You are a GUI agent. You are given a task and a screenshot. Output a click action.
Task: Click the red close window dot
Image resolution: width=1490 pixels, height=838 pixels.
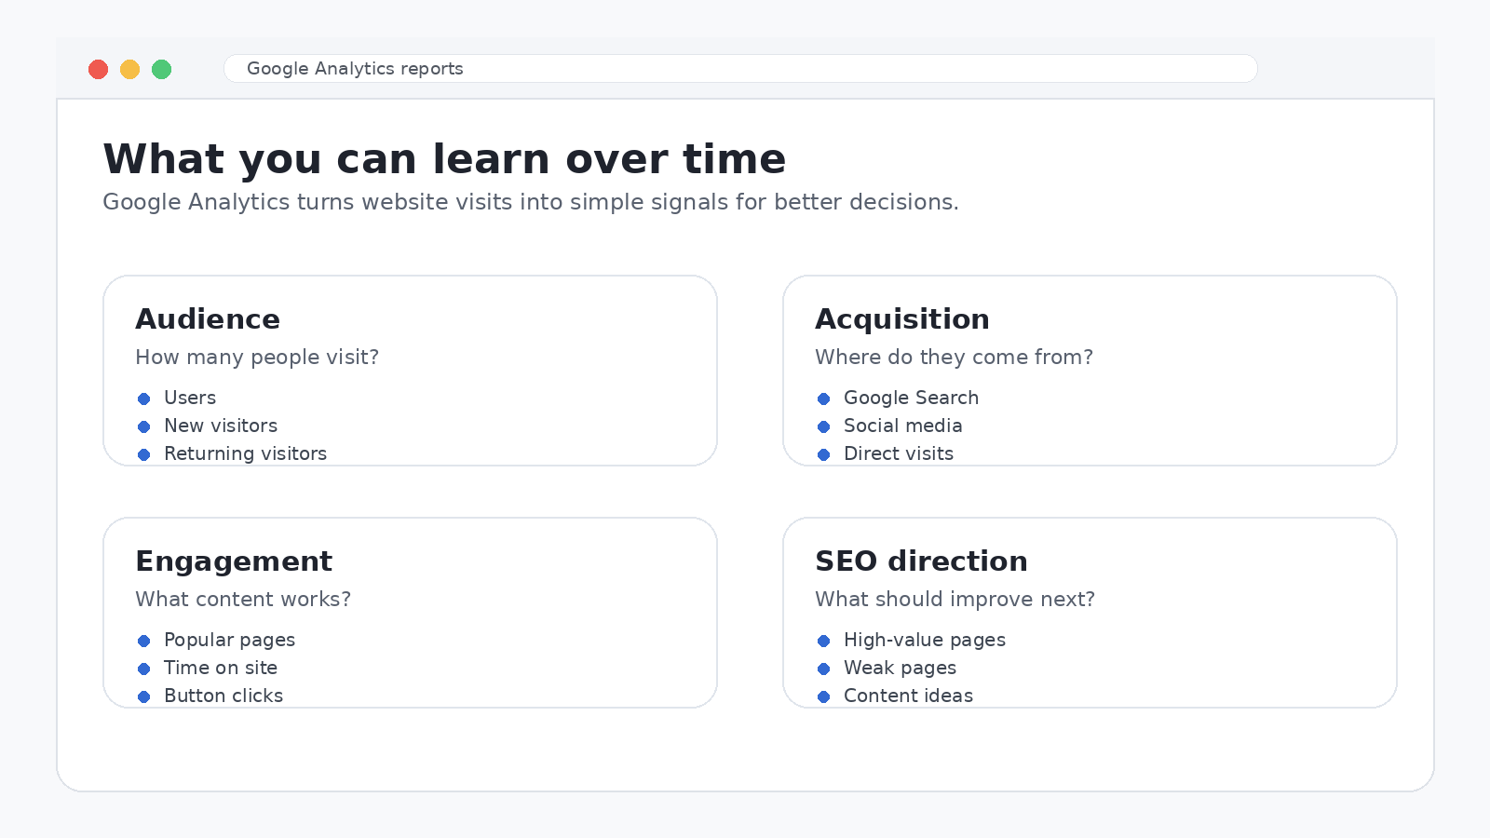tap(98, 69)
